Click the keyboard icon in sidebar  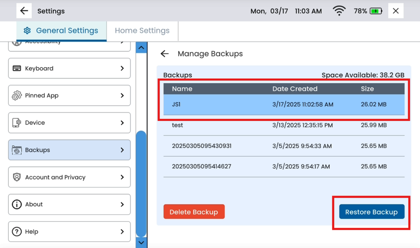coord(17,68)
